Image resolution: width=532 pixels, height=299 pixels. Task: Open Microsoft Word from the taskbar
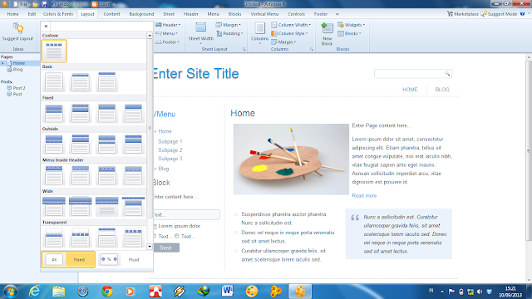pyautogui.click(x=227, y=291)
